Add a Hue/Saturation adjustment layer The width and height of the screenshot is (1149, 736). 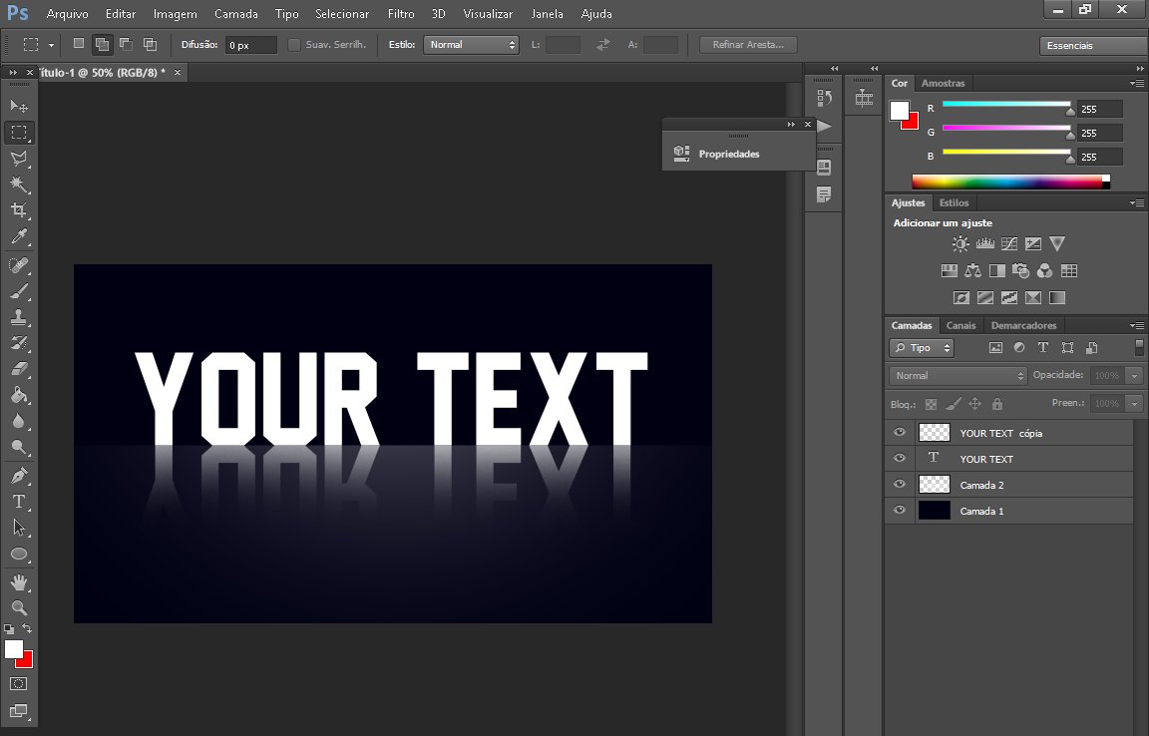pyautogui.click(x=949, y=269)
